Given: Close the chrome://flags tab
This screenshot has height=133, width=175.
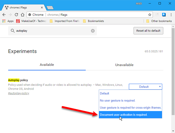Looking at the screenshot, I should (42, 8).
